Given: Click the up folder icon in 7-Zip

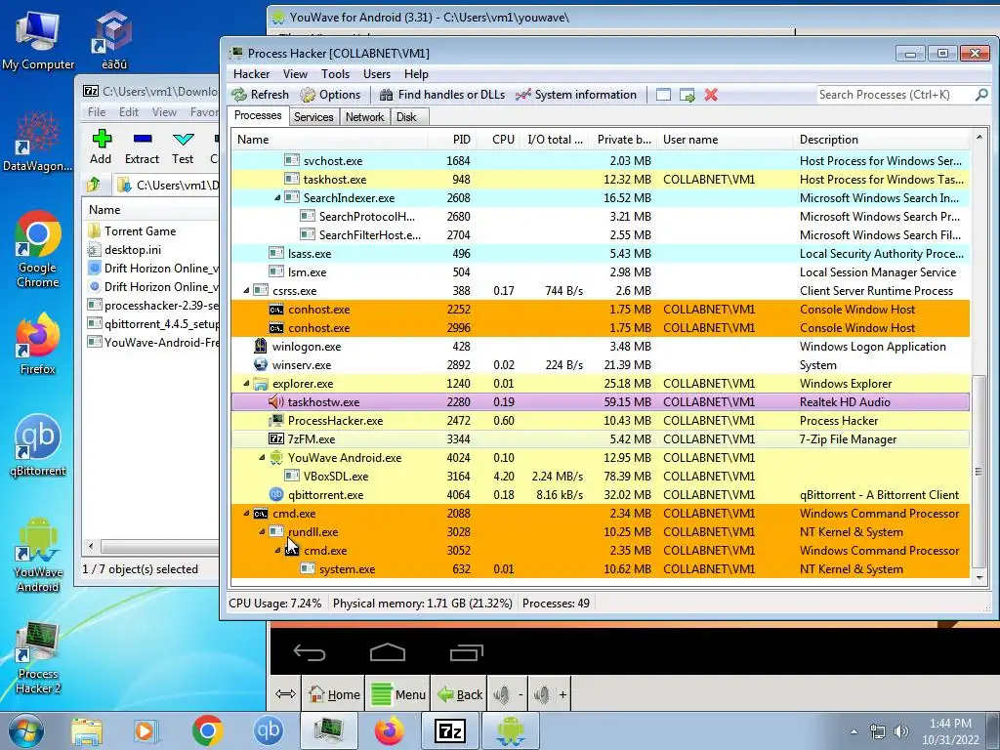Looking at the screenshot, I should (x=94, y=185).
